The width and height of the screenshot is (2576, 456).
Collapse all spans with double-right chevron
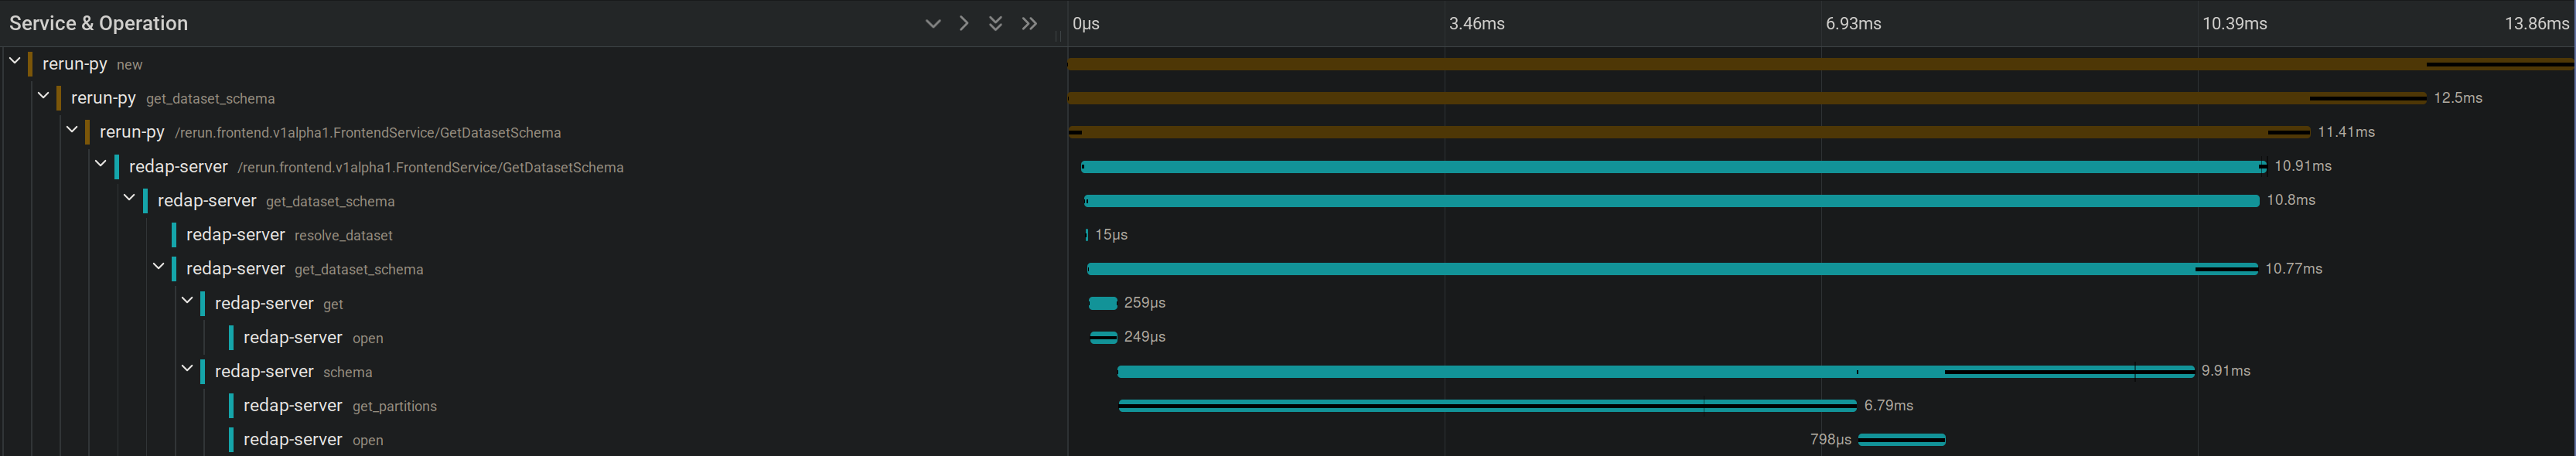click(1029, 23)
